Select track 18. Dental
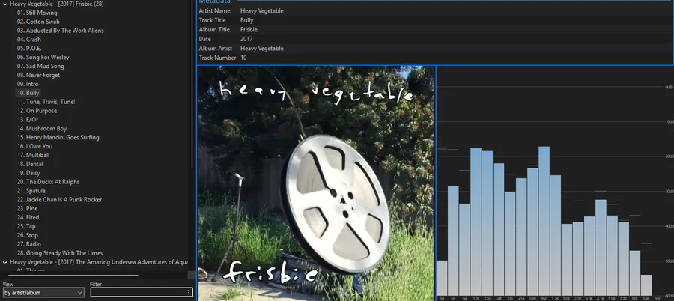Screen dimensions: 674x301 coord(30,164)
